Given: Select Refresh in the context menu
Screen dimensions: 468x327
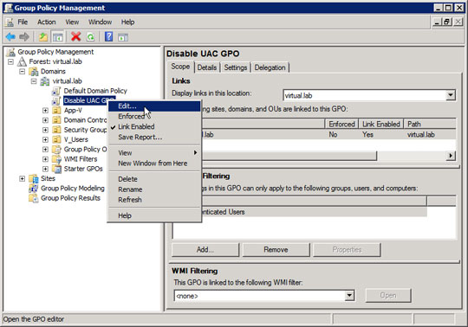Looking at the screenshot, I should point(154,200).
